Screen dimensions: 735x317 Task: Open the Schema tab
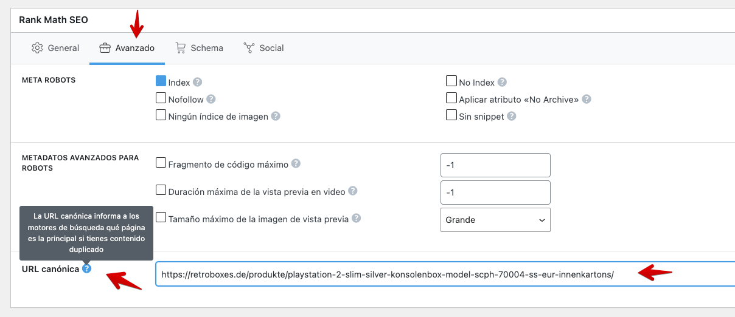(199, 48)
